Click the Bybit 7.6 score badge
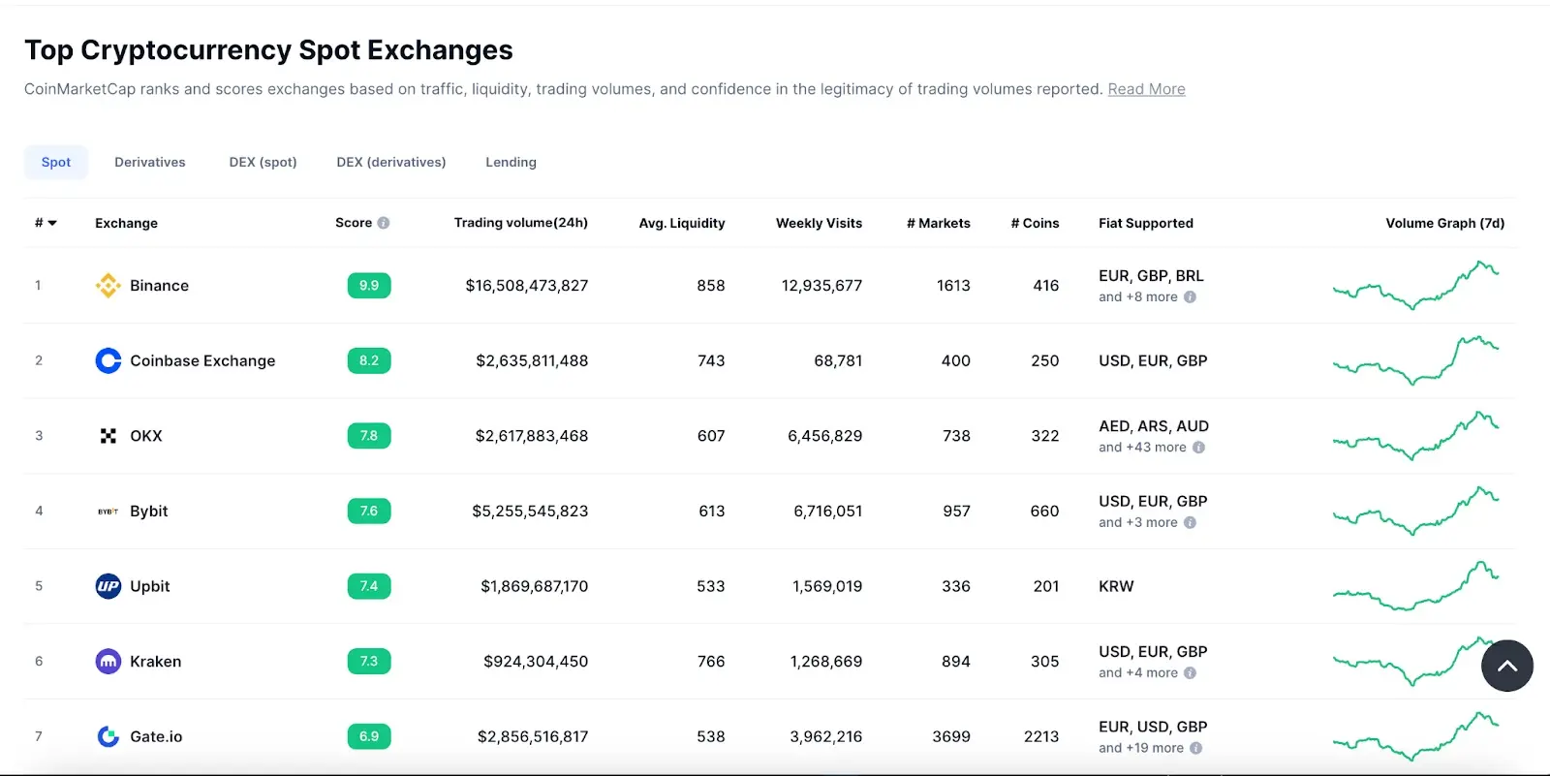Image resolution: width=1550 pixels, height=776 pixels. 369,512
